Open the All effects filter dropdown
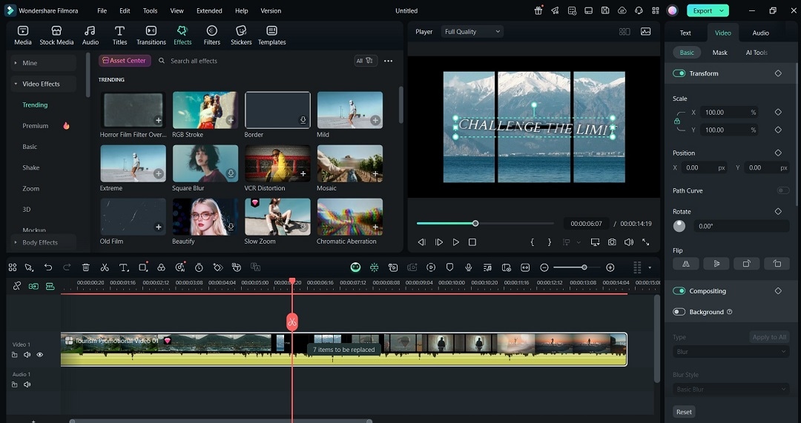This screenshot has width=801, height=423. pos(366,61)
